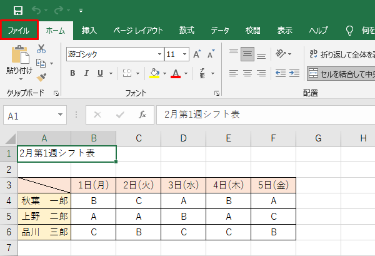Expand the font name dropdown arrow
This screenshot has width=375, height=256.
click(160, 54)
